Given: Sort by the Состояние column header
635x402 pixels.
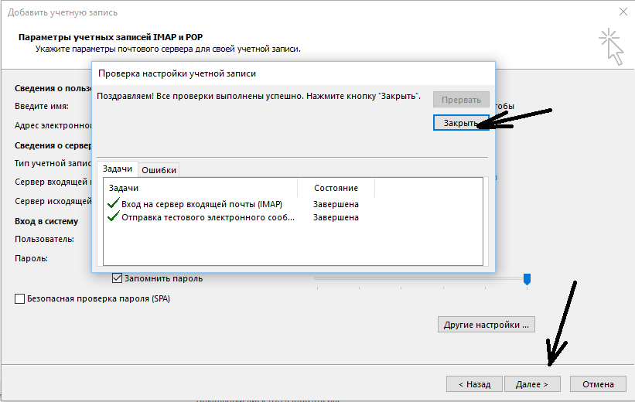Looking at the screenshot, I should click(336, 188).
